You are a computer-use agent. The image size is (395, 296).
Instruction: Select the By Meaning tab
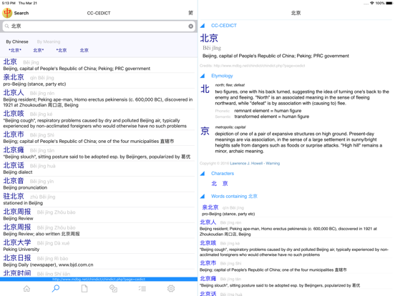[x=49, y=41]
